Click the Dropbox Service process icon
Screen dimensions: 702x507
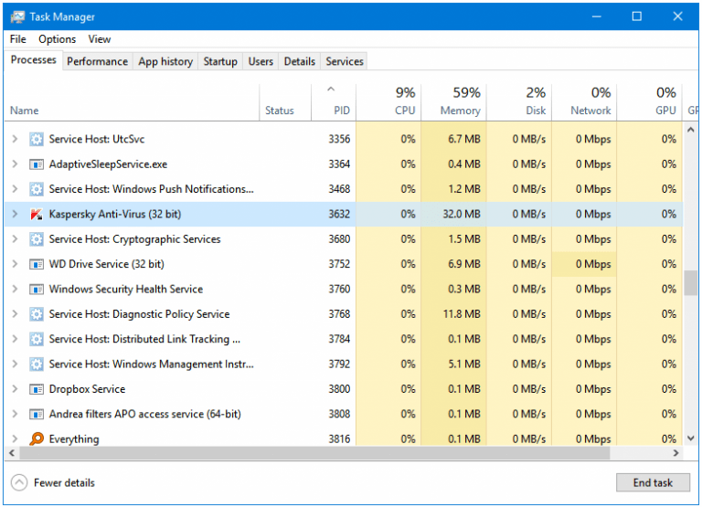(x=37, y=389)
